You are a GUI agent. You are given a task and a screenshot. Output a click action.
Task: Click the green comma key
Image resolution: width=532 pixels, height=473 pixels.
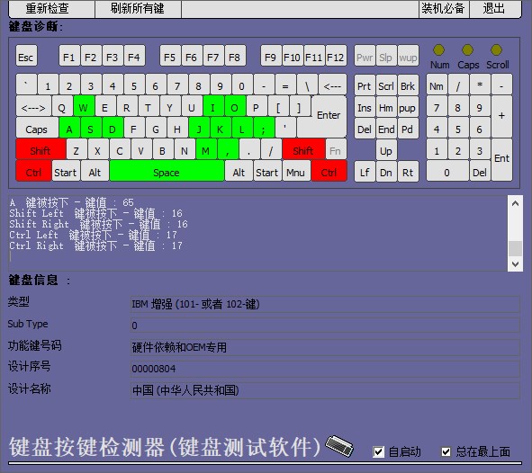click(x=228, y=149)
